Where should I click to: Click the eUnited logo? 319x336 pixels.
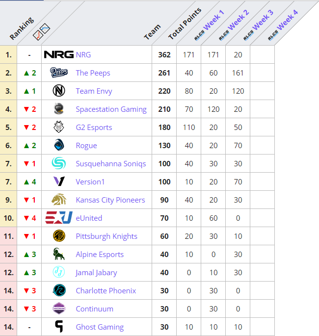(59, 218)
